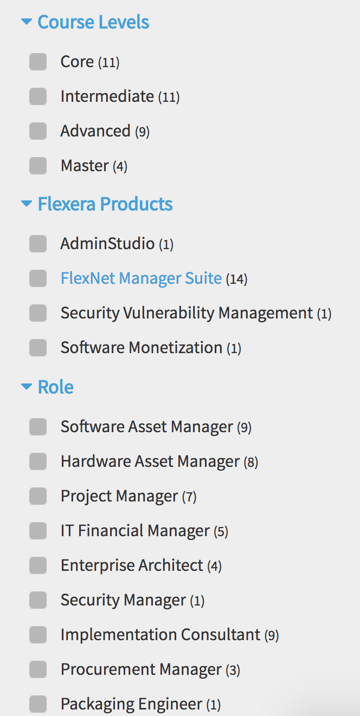Check the Core course level checkbox
Image resolution: width=360 pixels, height=716 pixels.
(38, 62)
